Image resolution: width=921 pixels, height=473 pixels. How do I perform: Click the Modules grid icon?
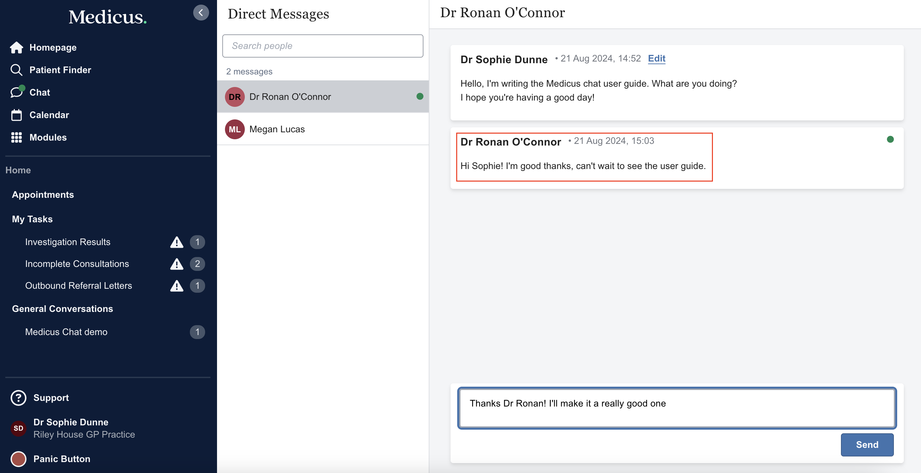tap(17, 138)
